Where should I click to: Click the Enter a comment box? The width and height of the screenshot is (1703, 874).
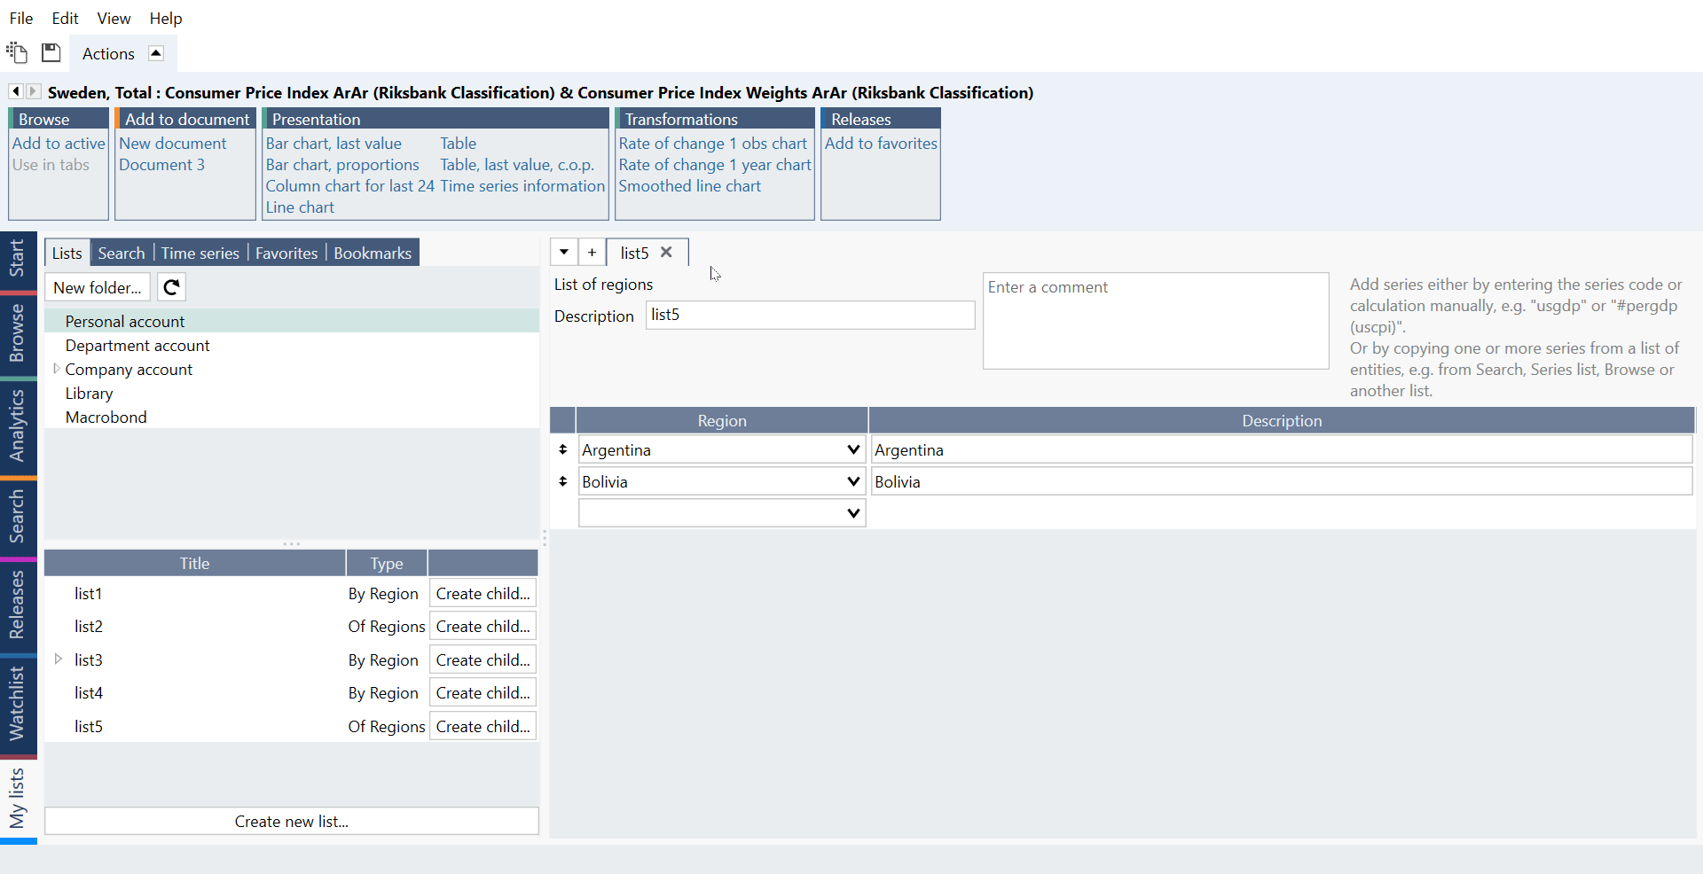[x=1156, y=320]
